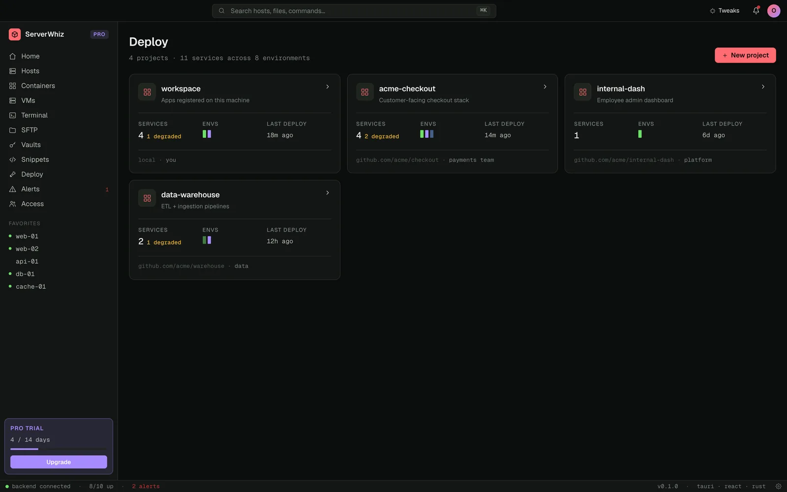Click the backend connected status
The image size is (787, 492).
pos(38,486)
